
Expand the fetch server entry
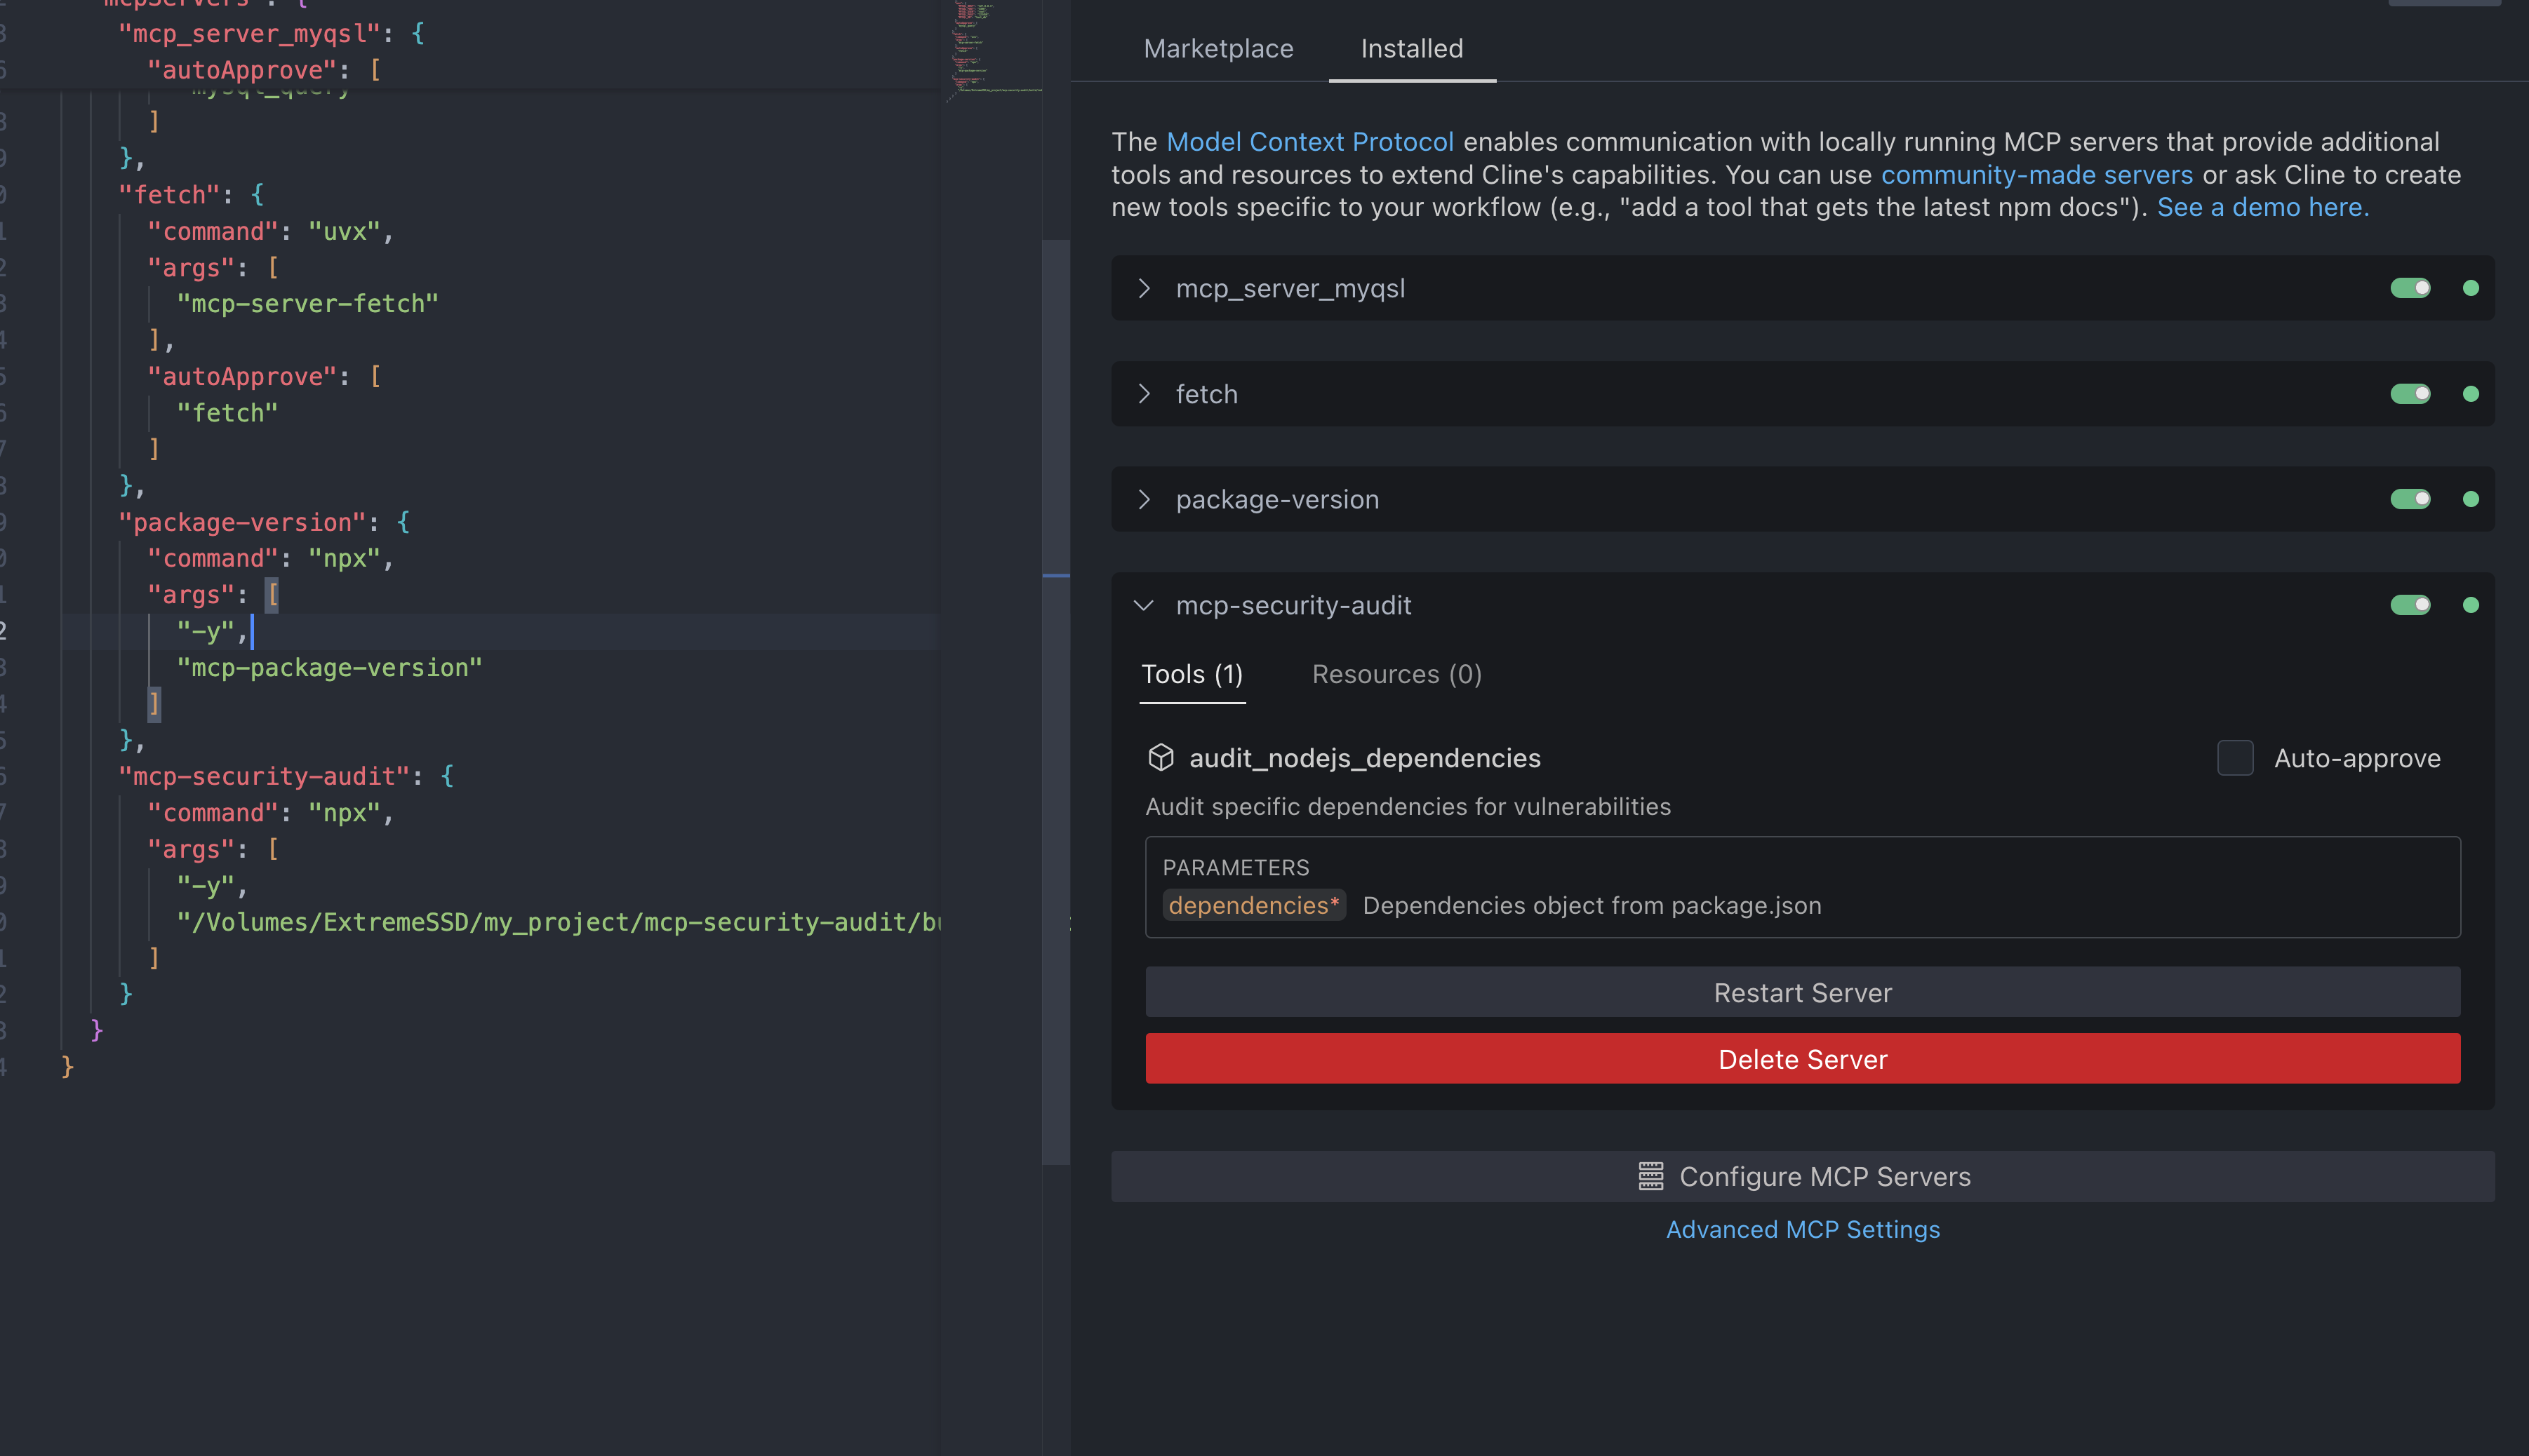pos(1145,394)
